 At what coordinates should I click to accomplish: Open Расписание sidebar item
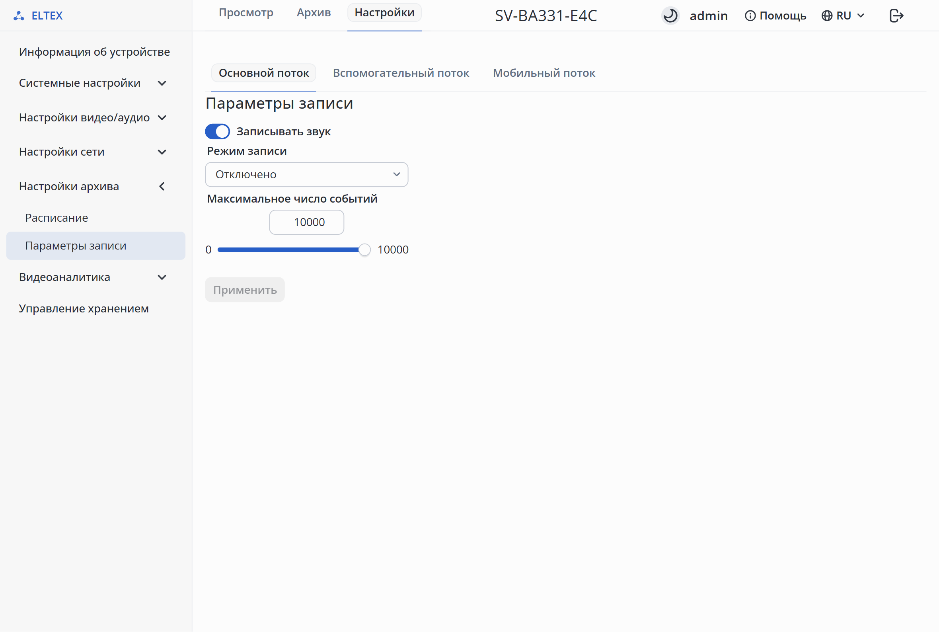pos(56,218)
